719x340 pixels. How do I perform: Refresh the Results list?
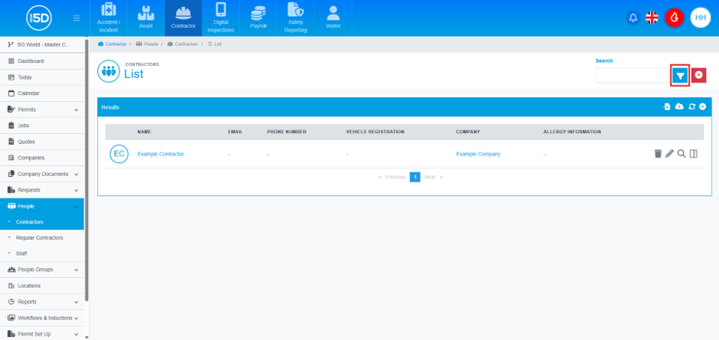(x=692, y=106)
